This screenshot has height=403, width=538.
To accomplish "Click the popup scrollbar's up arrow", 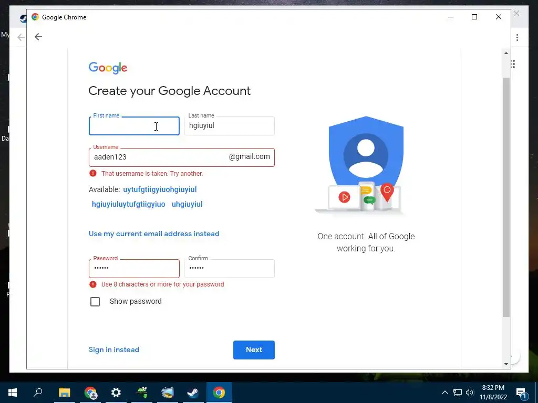I will click(506, 53).
